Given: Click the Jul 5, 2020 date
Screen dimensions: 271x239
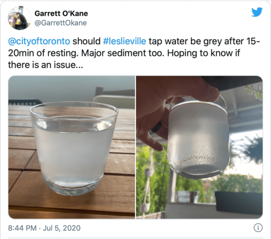Looking at the screenshot, I should click(x=61, y=228).
